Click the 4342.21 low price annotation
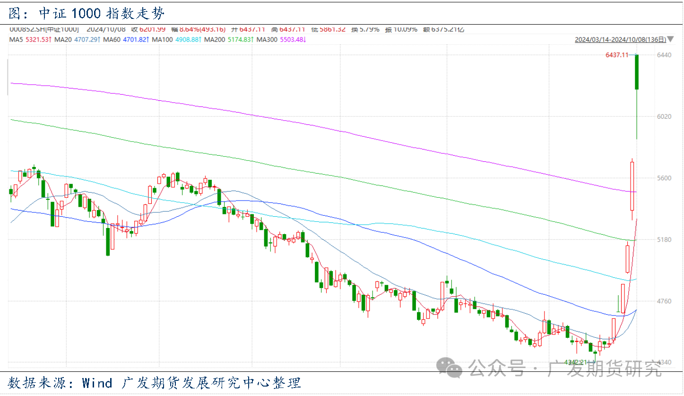Screen dimensions: 684x396 pyautogui.click(x=575, y=362)
